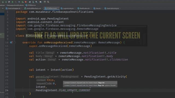Click 'this' context argument on line 21
The image size is (175, 98).
(50, 80)
